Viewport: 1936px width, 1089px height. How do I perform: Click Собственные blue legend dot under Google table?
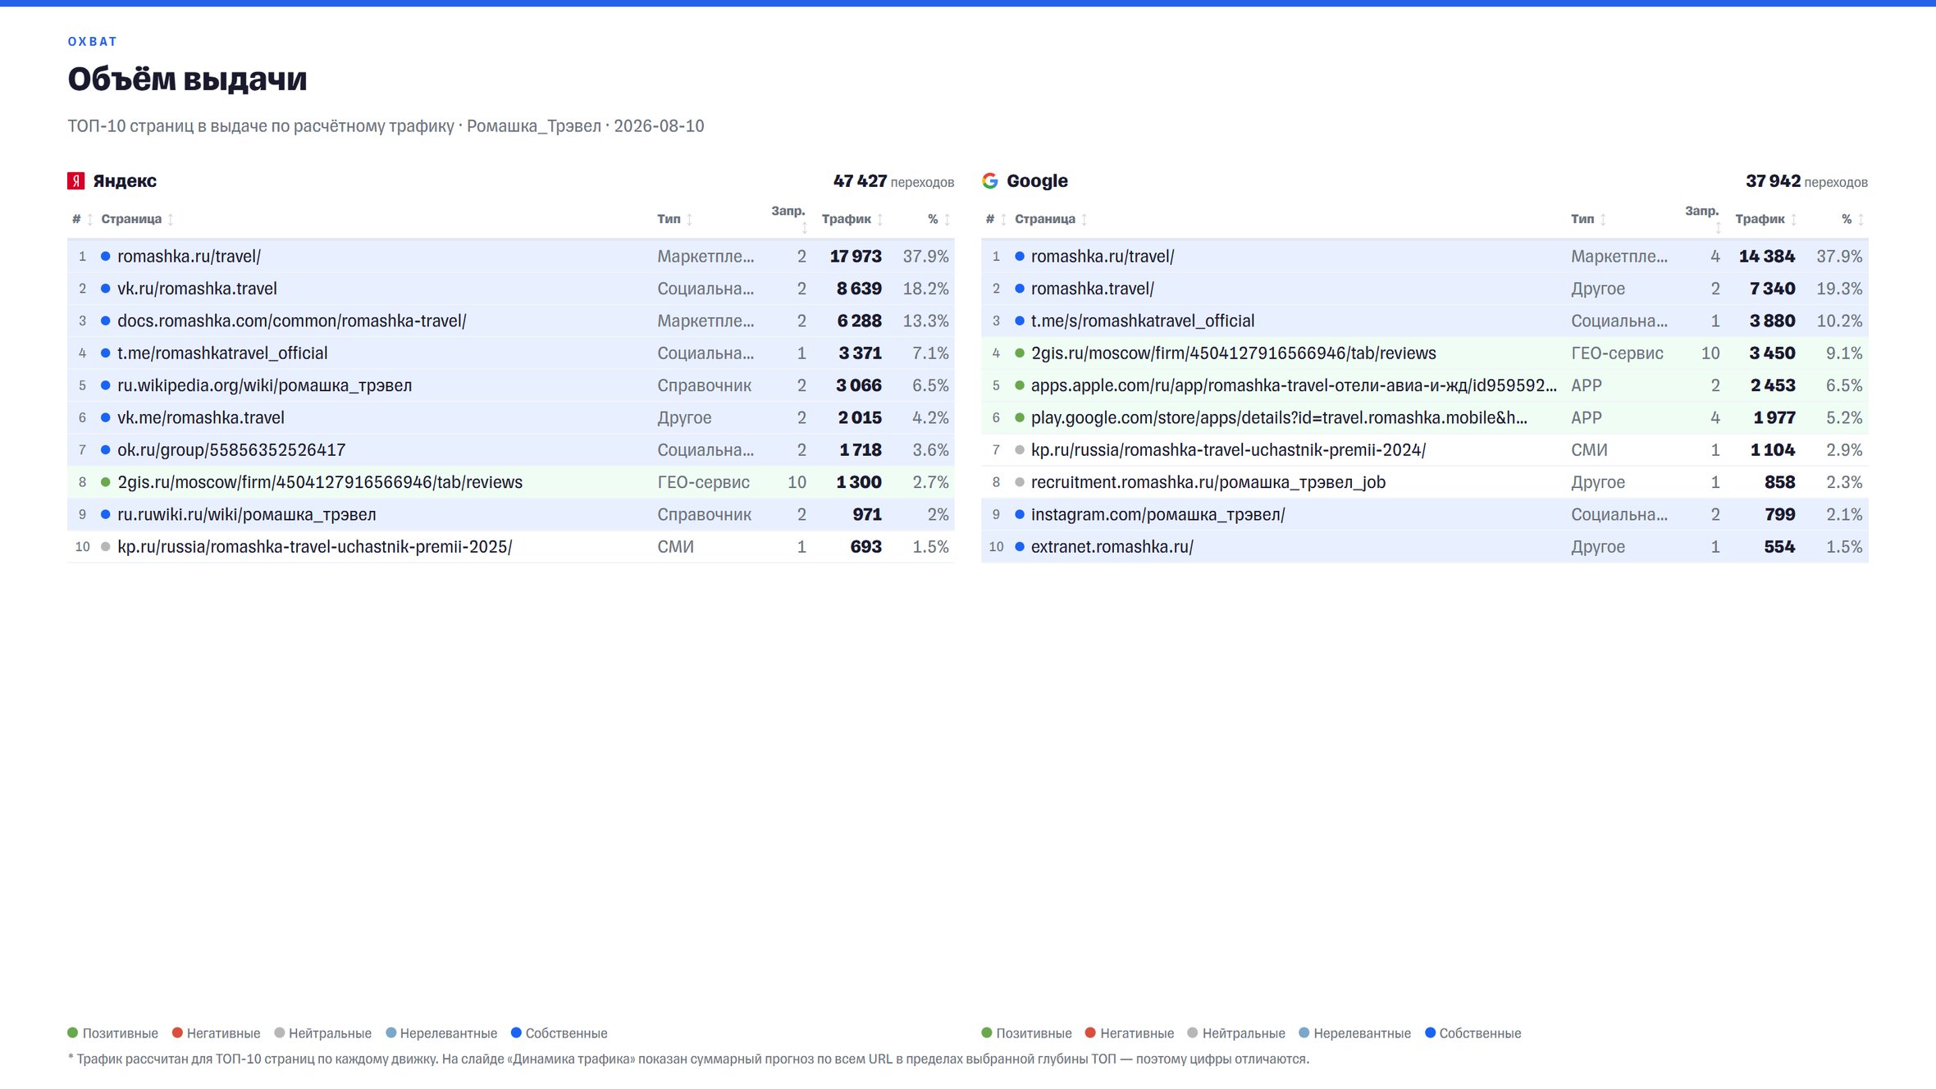click(x=1431, y=1033)
